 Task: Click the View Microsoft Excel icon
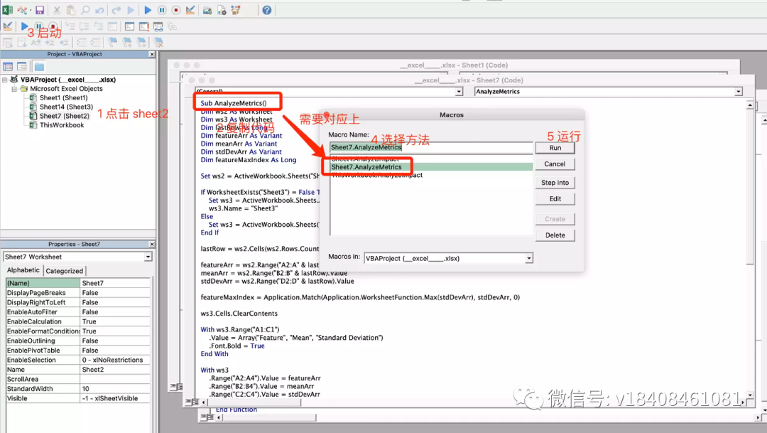coord(6,9)
